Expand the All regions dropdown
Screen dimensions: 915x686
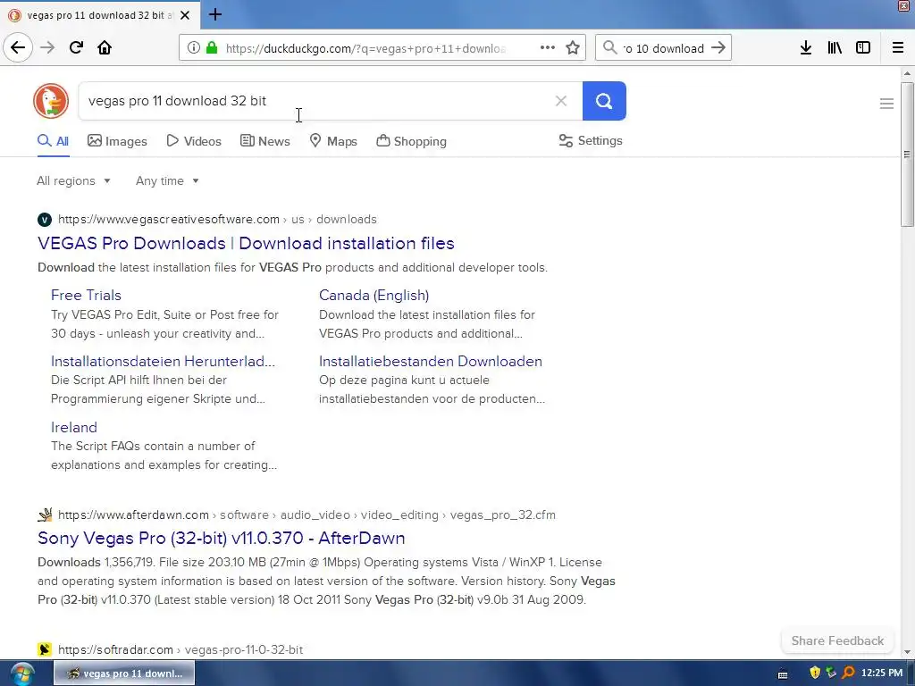click(x=73, y=180)
